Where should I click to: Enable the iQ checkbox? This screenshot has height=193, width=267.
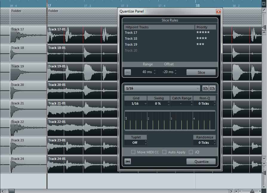191,152
